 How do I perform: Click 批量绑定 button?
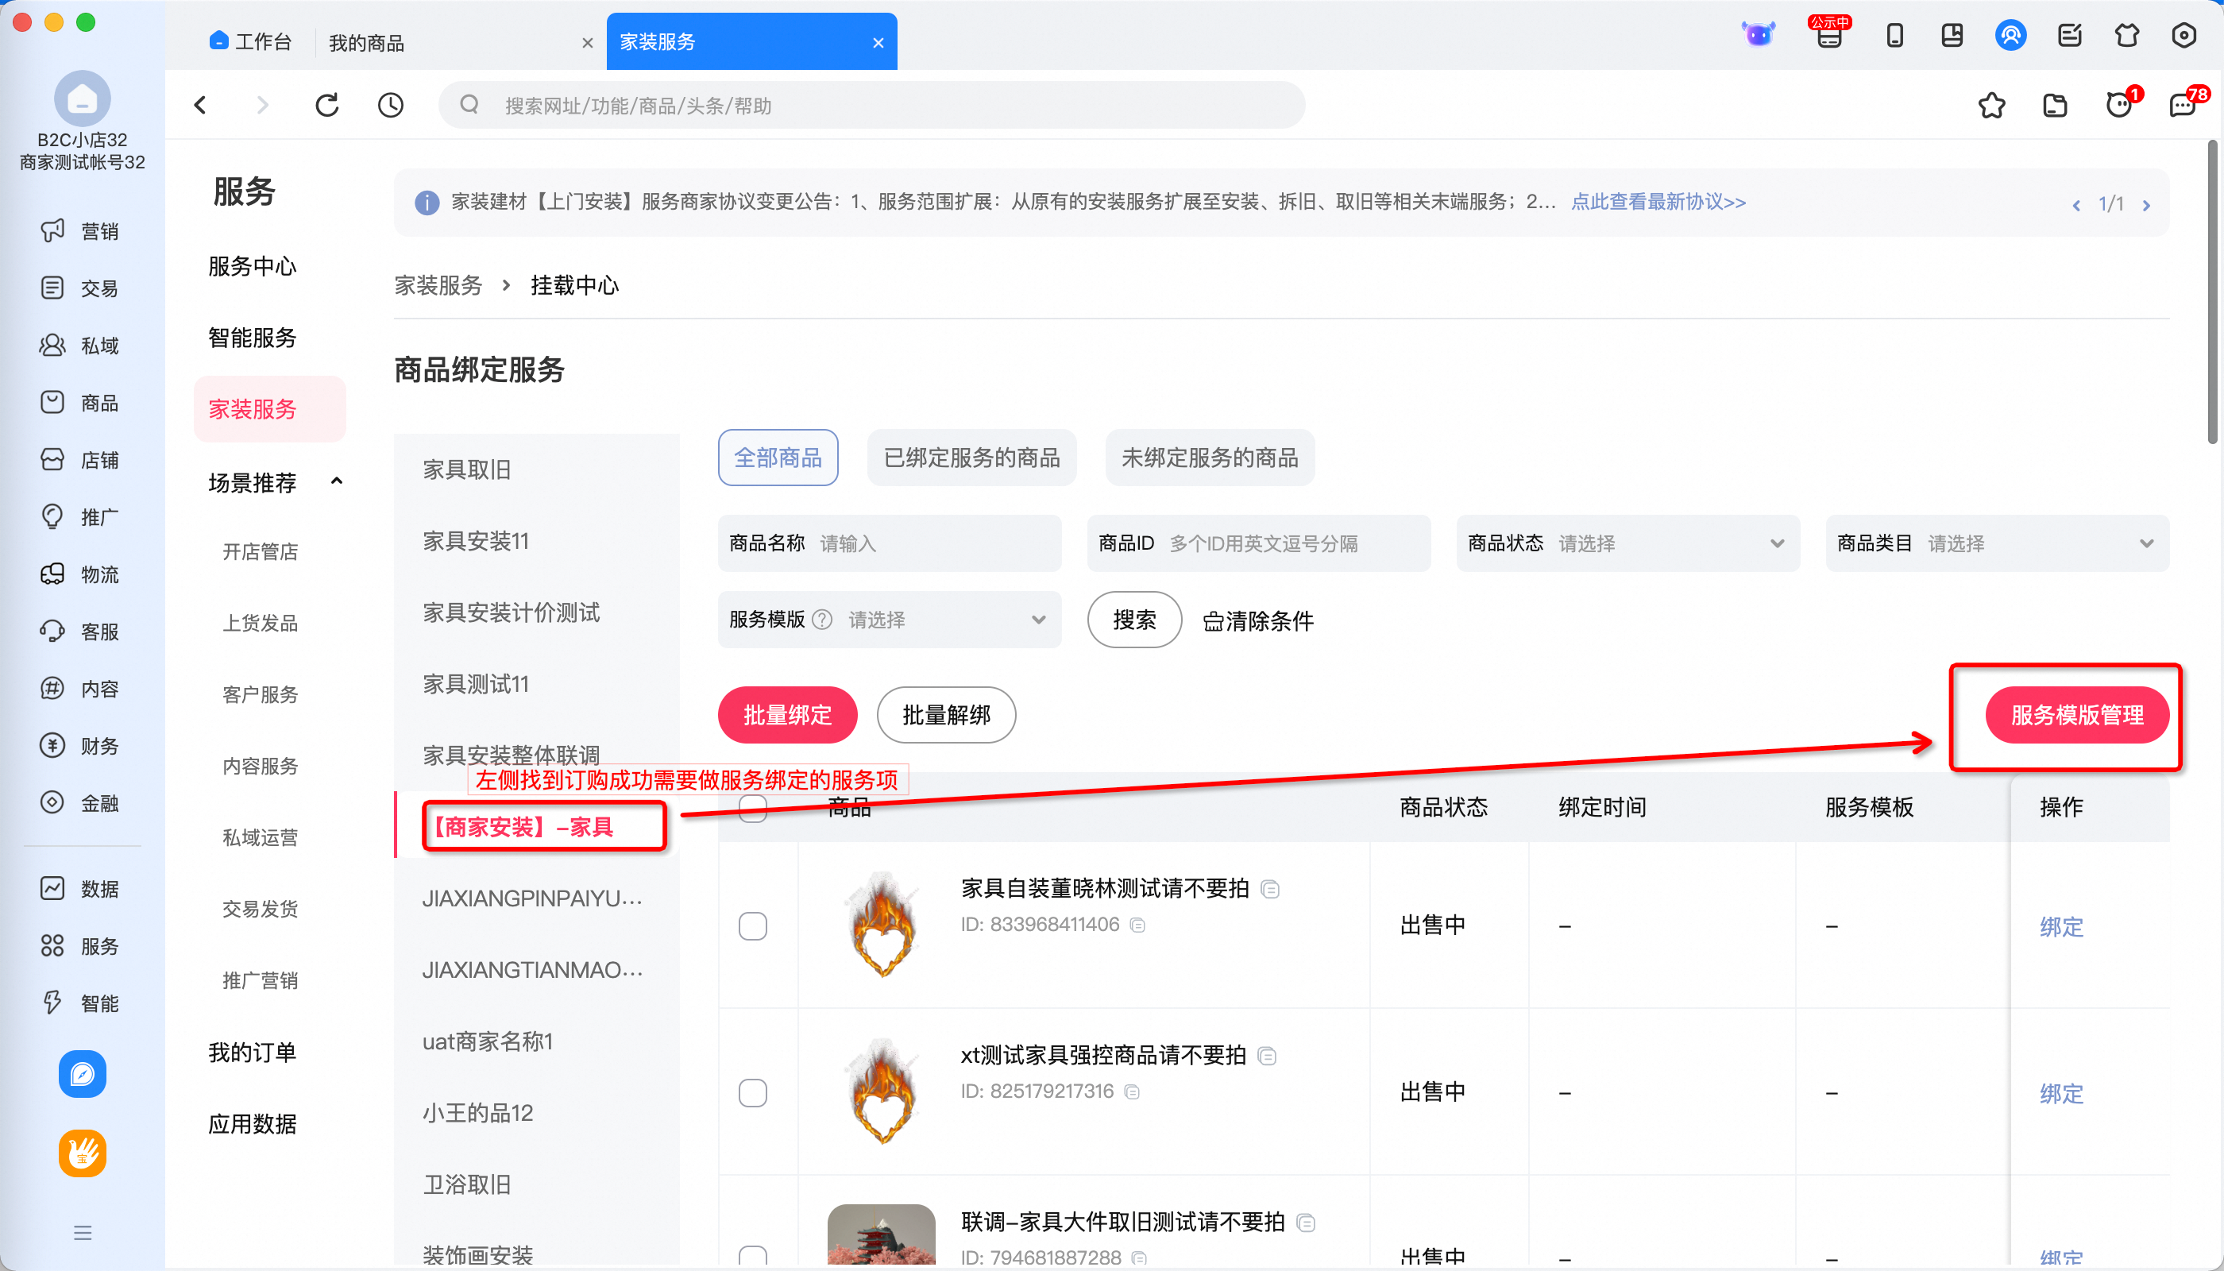(x=787, y=715)
